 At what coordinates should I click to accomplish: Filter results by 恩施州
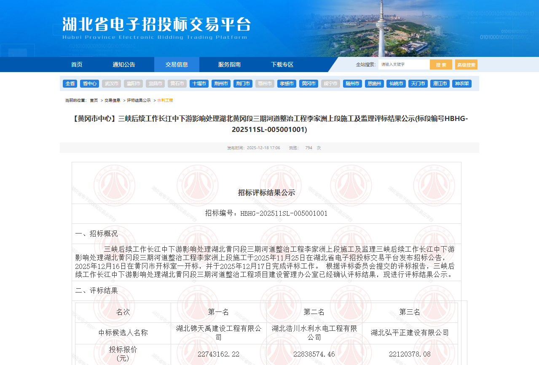point(374,83)
